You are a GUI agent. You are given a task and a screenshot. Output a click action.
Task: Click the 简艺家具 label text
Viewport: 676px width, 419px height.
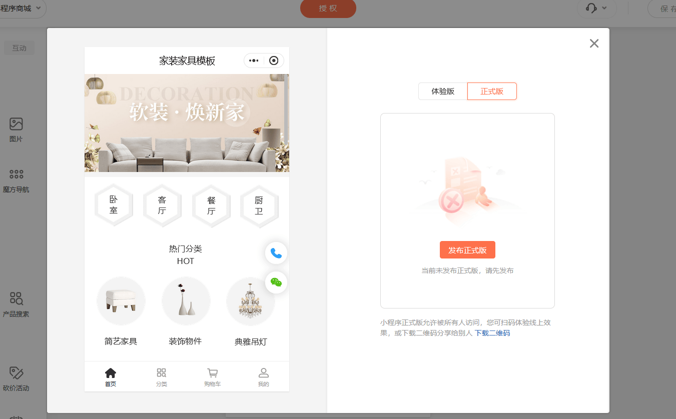click(121, 341)
